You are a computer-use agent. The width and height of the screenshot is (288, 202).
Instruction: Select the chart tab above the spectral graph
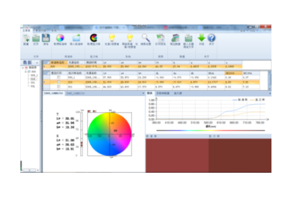pyautogui.click(x=150, y=94)
